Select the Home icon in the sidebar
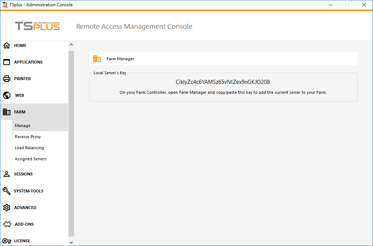 tap(6, 45)
